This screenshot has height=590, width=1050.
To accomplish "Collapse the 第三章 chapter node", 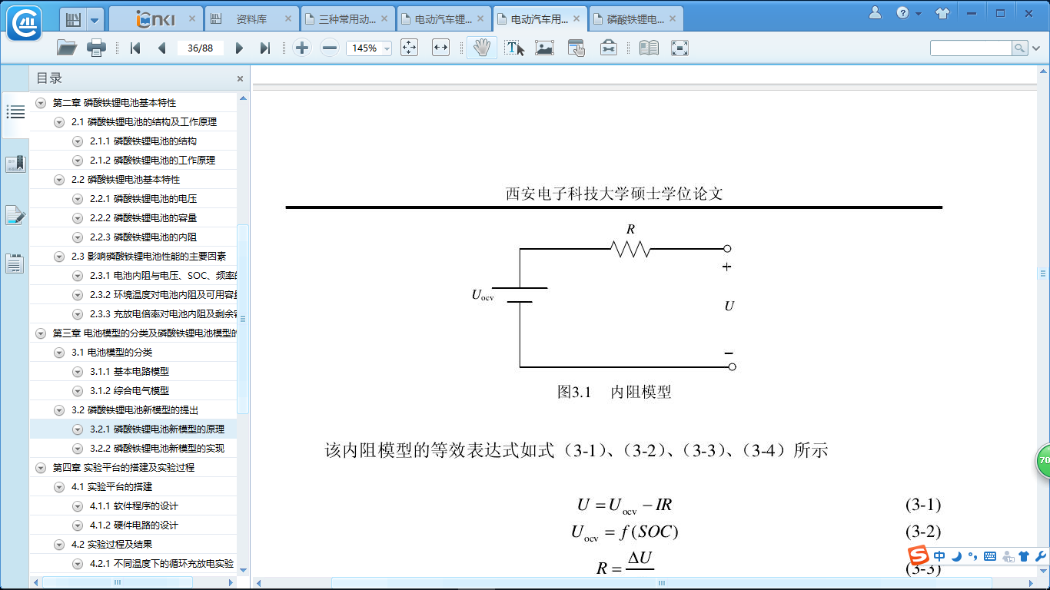I will pyautogui.click(x=41, y=333).
